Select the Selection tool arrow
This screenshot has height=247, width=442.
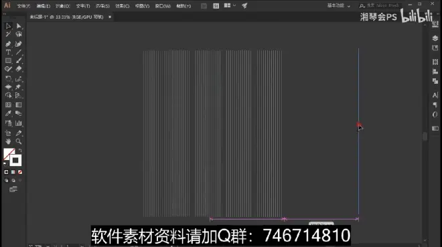(x=8, y=26)
